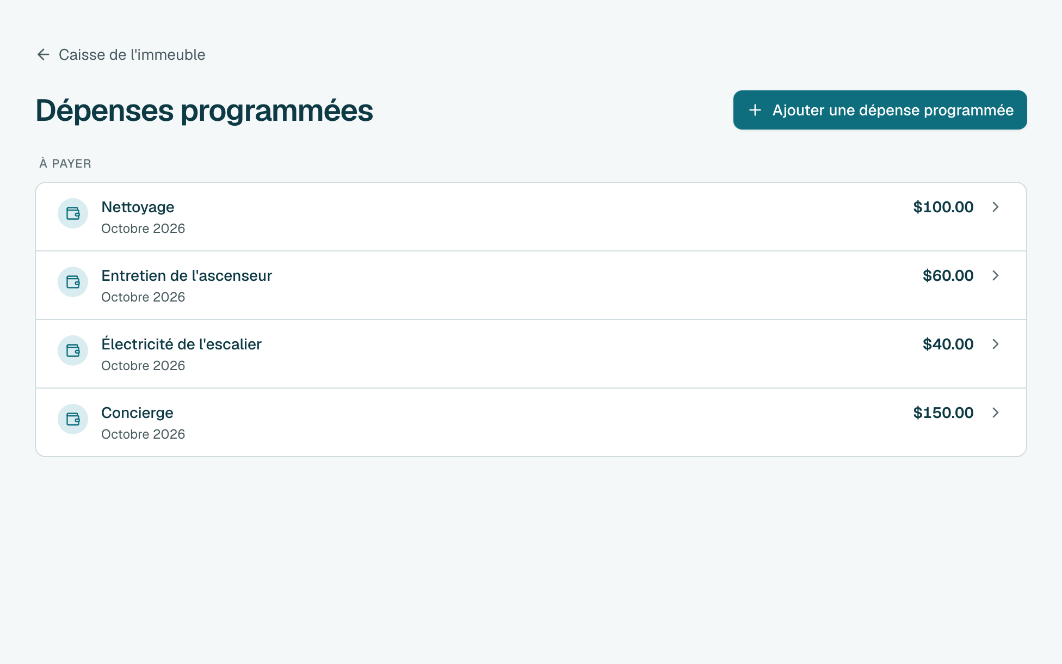Select the Nettoyage expense title
Image resolution: width=1062 pixels, height=664 pixels.
(x=138, y=207)
